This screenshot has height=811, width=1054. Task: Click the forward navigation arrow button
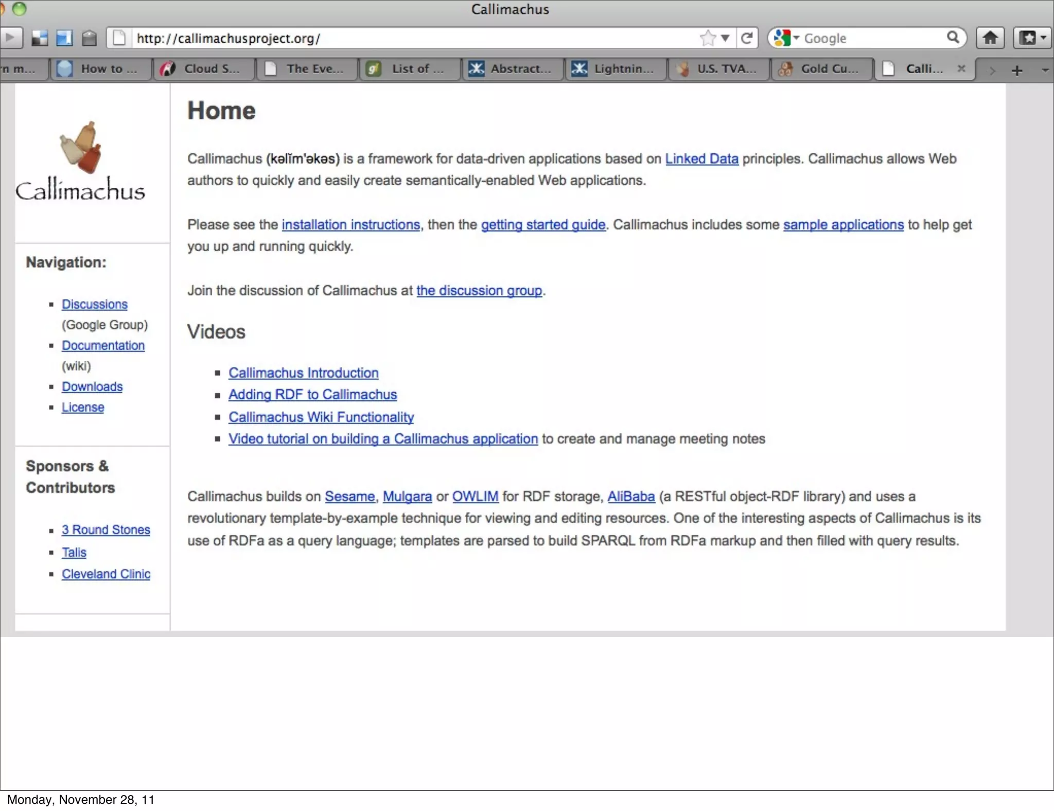(10, 38)
